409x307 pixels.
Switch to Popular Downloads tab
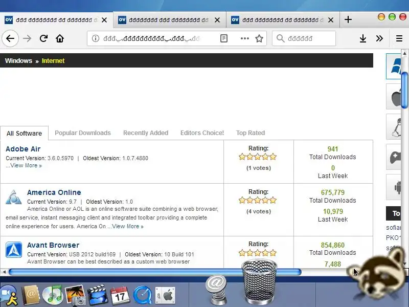coord(83,133)
